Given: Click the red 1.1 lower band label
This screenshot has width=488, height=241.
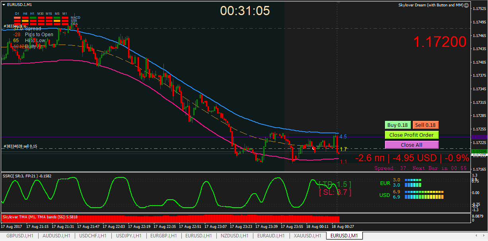Looking at the screenshot, I should pos(344,161).
